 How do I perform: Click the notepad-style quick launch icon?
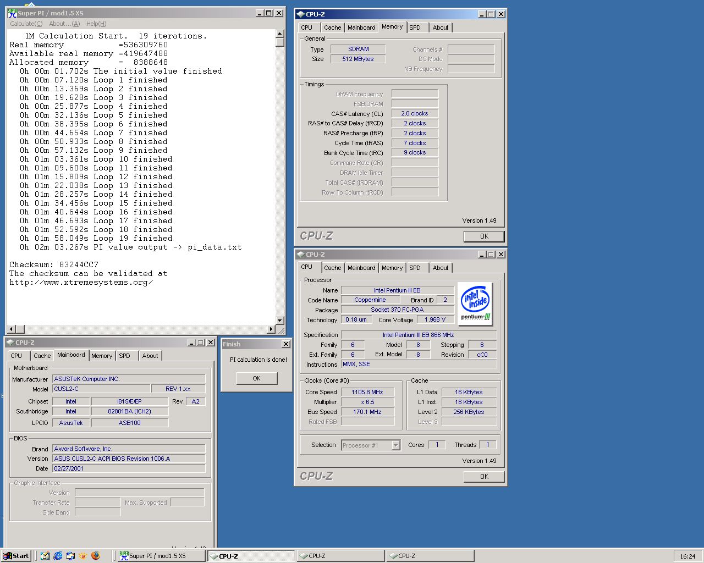[45, 556]
